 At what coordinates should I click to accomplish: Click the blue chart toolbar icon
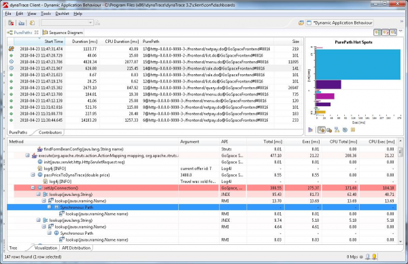(x=21, y=23)
